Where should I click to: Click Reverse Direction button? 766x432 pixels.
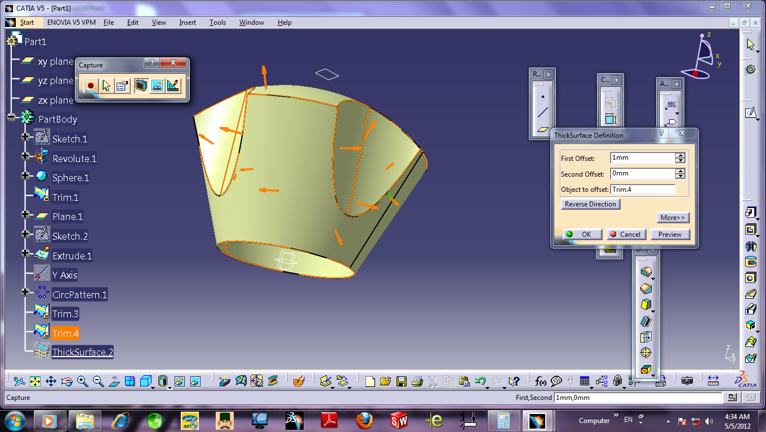pos(590,204)
